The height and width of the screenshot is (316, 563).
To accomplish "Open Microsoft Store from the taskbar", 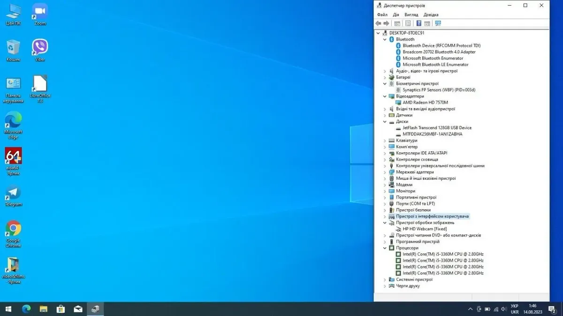I will pos(61,309).
